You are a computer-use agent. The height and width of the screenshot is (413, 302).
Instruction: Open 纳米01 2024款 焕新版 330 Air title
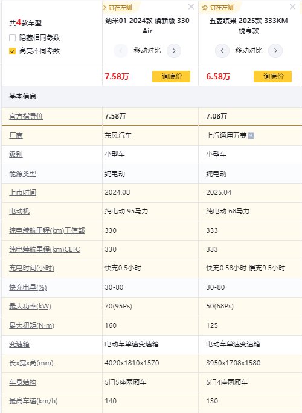(x=147, y=25)
